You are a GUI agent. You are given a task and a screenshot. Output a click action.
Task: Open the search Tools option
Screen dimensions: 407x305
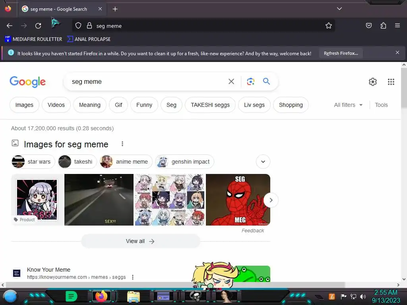[381, 105]
